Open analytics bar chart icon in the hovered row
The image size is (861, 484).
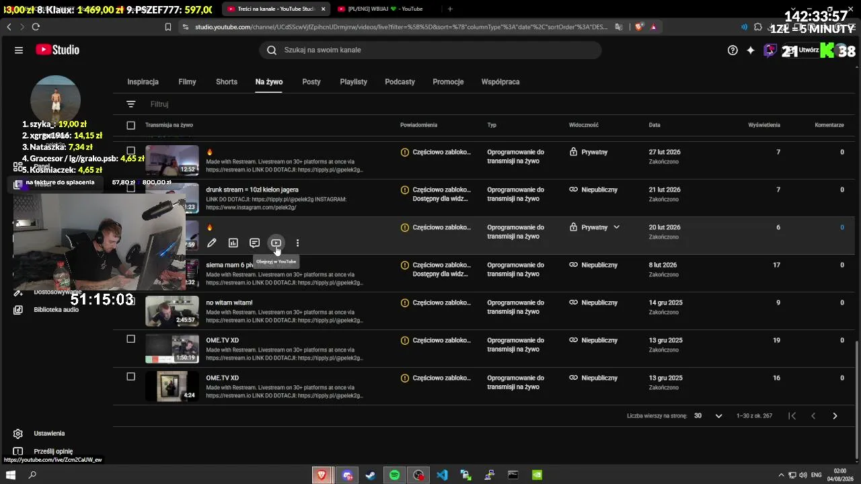[233, 243]
